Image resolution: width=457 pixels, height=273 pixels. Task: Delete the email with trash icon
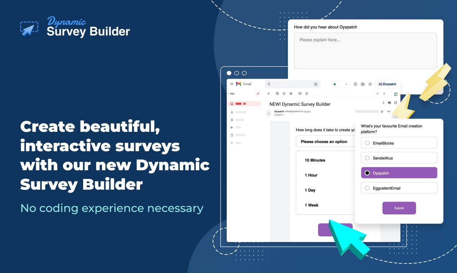291,94
